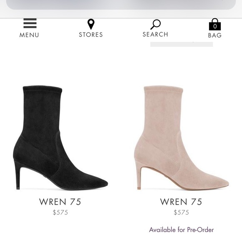Open the shopping bag icon

(x=215, y=24)
